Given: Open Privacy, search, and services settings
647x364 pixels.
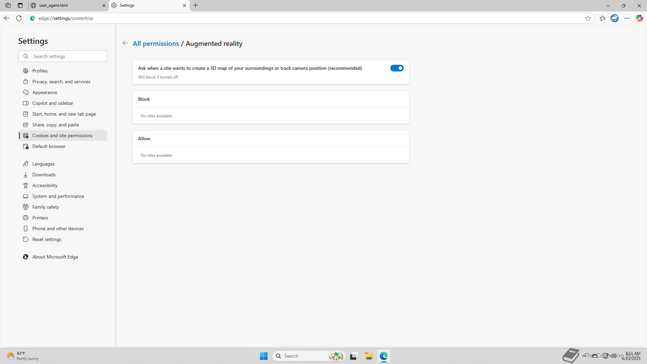Looking at the screenshot, I should pos(61,82).
